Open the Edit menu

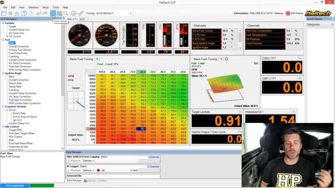click(13, 7)
